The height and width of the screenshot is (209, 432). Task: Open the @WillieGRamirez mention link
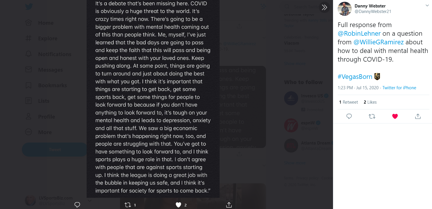[379, 42]
